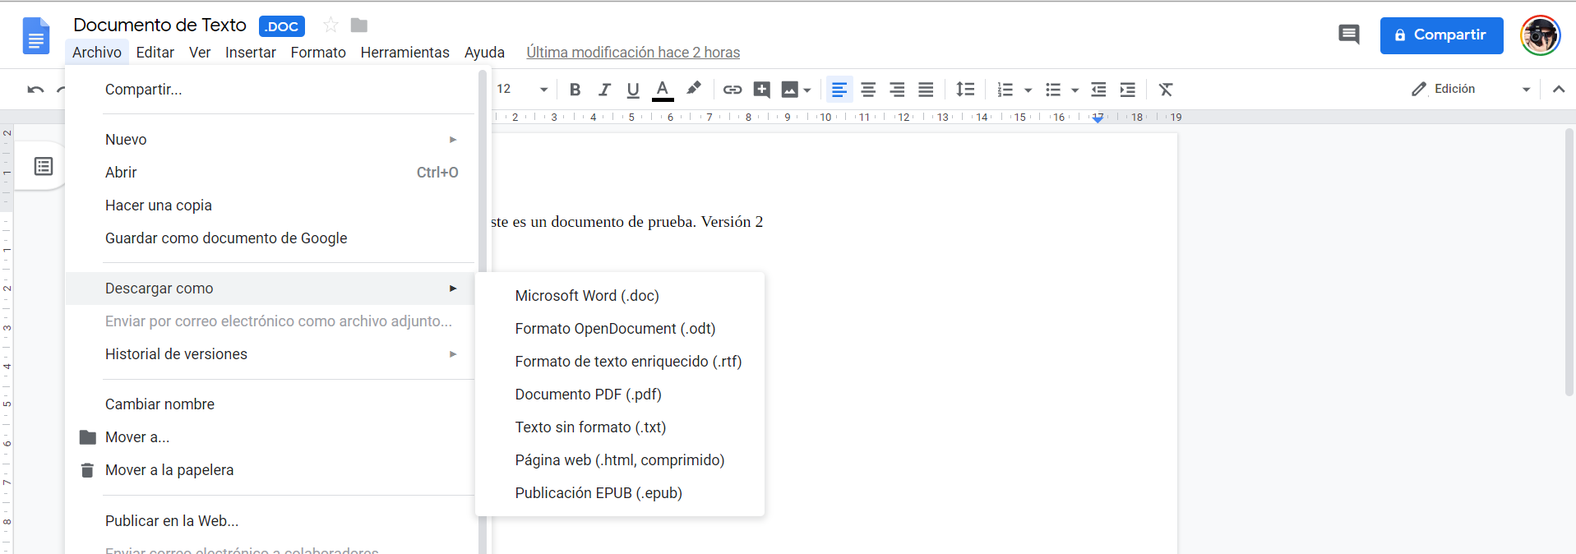Viewport: 1576px width, 554px height.
Task: Click the decrease indent icon
Action: point(1098,90)
